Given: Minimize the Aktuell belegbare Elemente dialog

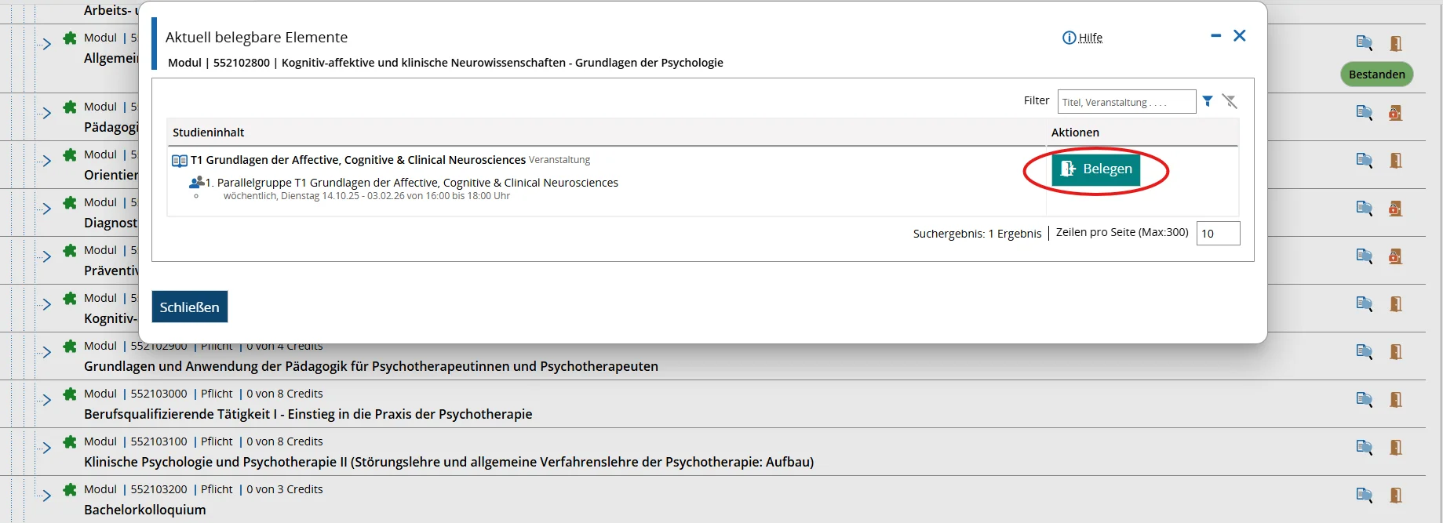Looking at the screenshot, I should [x=1215, y=35].
